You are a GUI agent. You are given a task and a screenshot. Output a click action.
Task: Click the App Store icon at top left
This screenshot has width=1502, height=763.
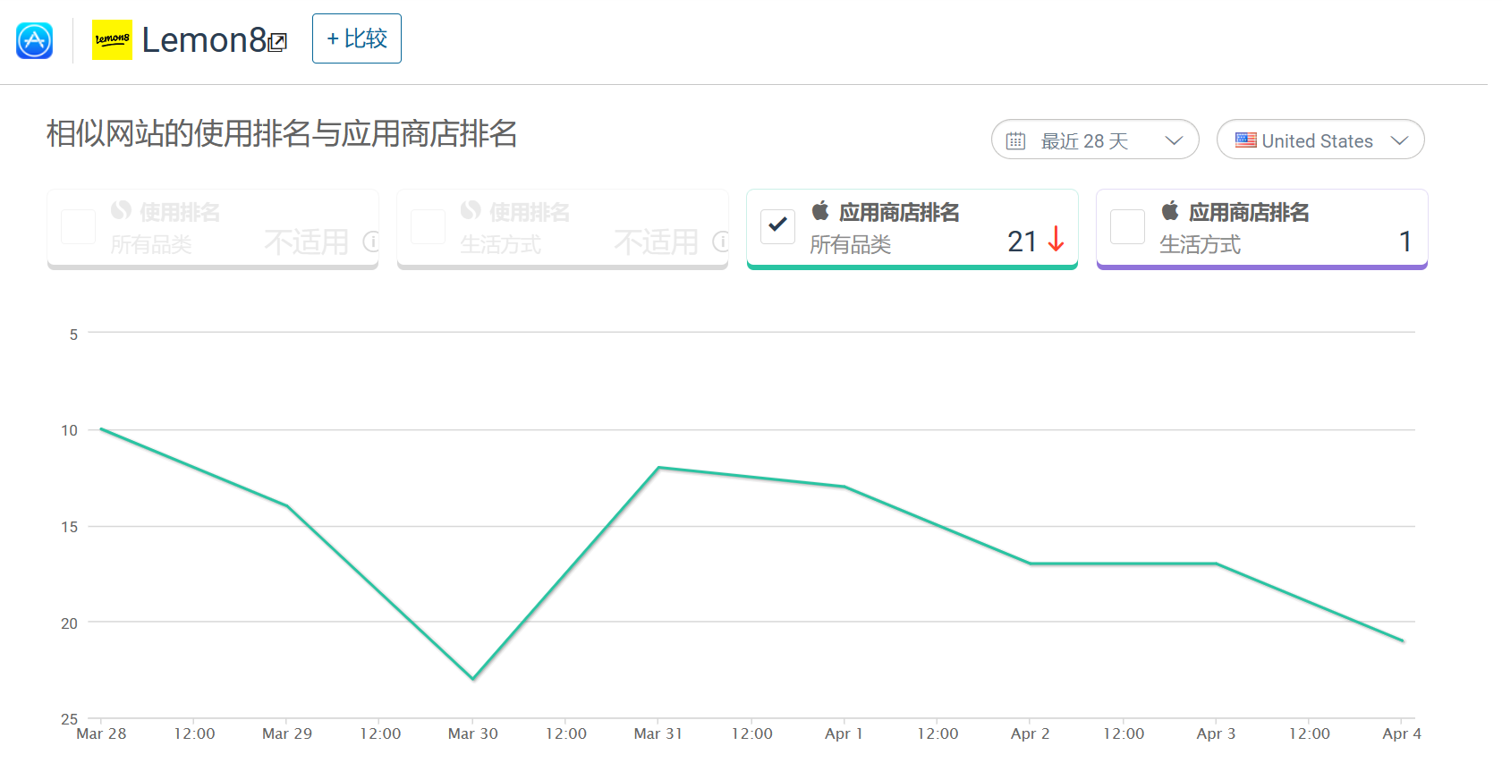point(35,40)
